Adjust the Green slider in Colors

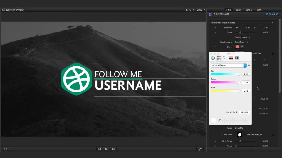point(226,83)
